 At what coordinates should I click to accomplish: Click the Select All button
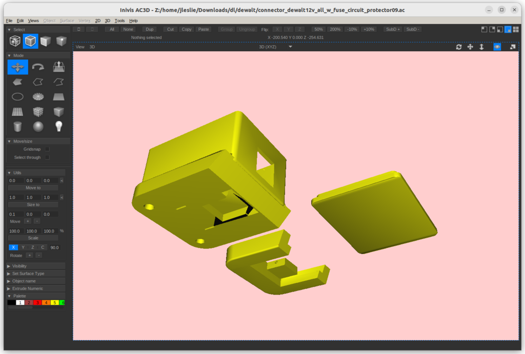point(112,29)
